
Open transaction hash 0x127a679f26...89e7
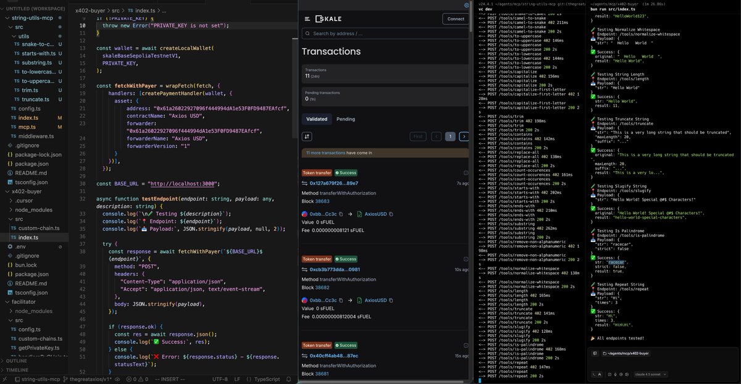pos(333,183)
